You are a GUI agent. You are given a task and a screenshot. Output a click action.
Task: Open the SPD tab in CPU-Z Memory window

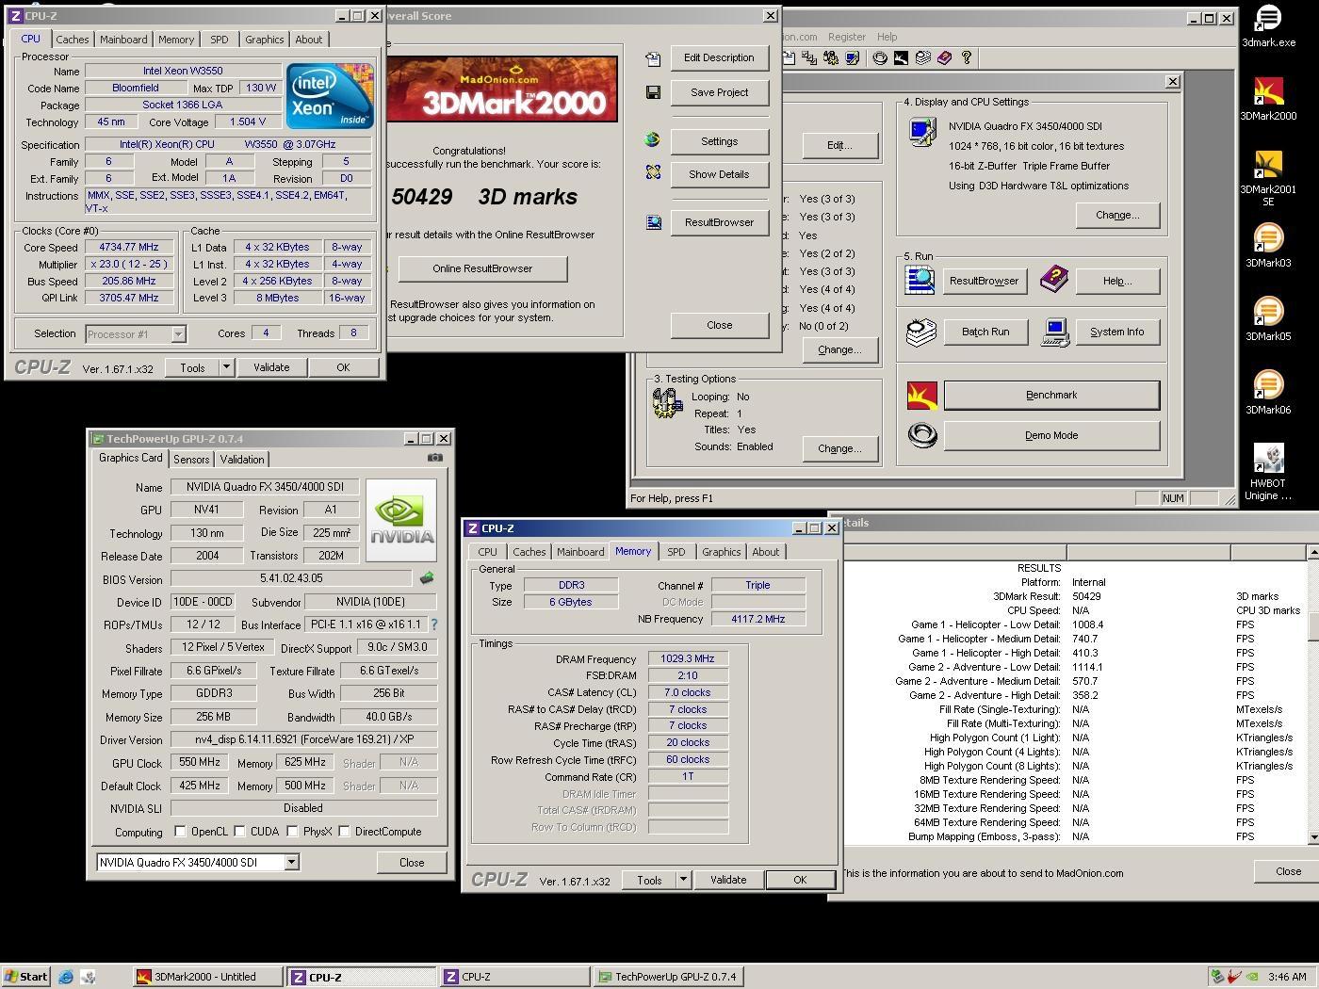point(676,552)
